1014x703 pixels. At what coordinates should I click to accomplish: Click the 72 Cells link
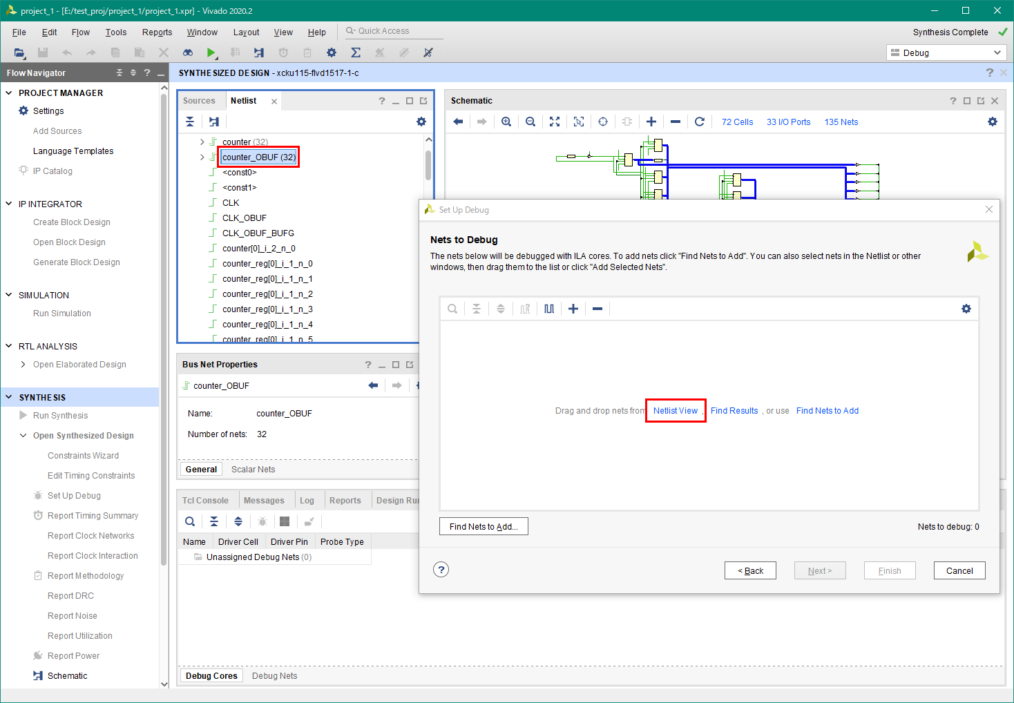(738, 122)
